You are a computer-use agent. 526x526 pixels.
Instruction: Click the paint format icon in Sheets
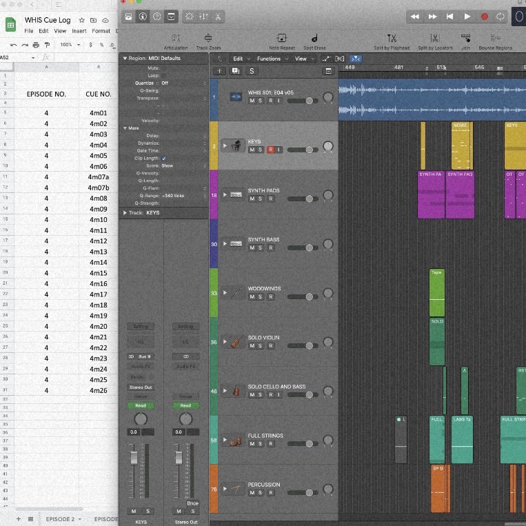click(x=47, y=45)
